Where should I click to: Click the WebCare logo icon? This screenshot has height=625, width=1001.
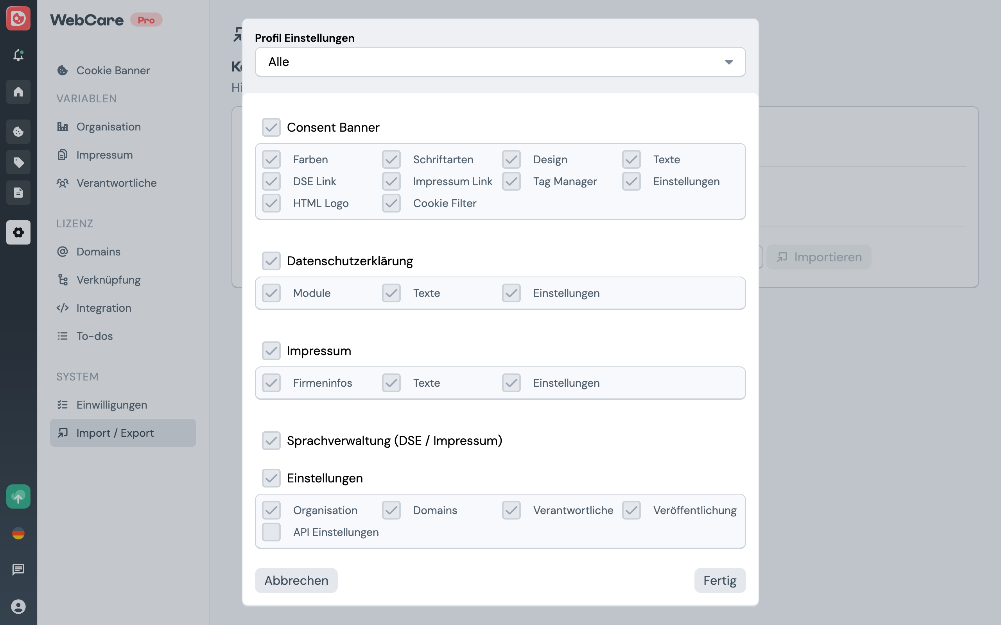(x=18, y=18)
